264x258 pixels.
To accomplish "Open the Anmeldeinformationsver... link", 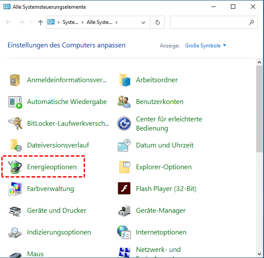I will [x=67, y=80].
